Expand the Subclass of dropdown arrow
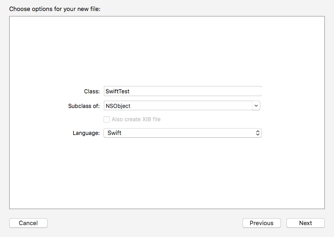334x237 pixels. [x=256, y=106]
